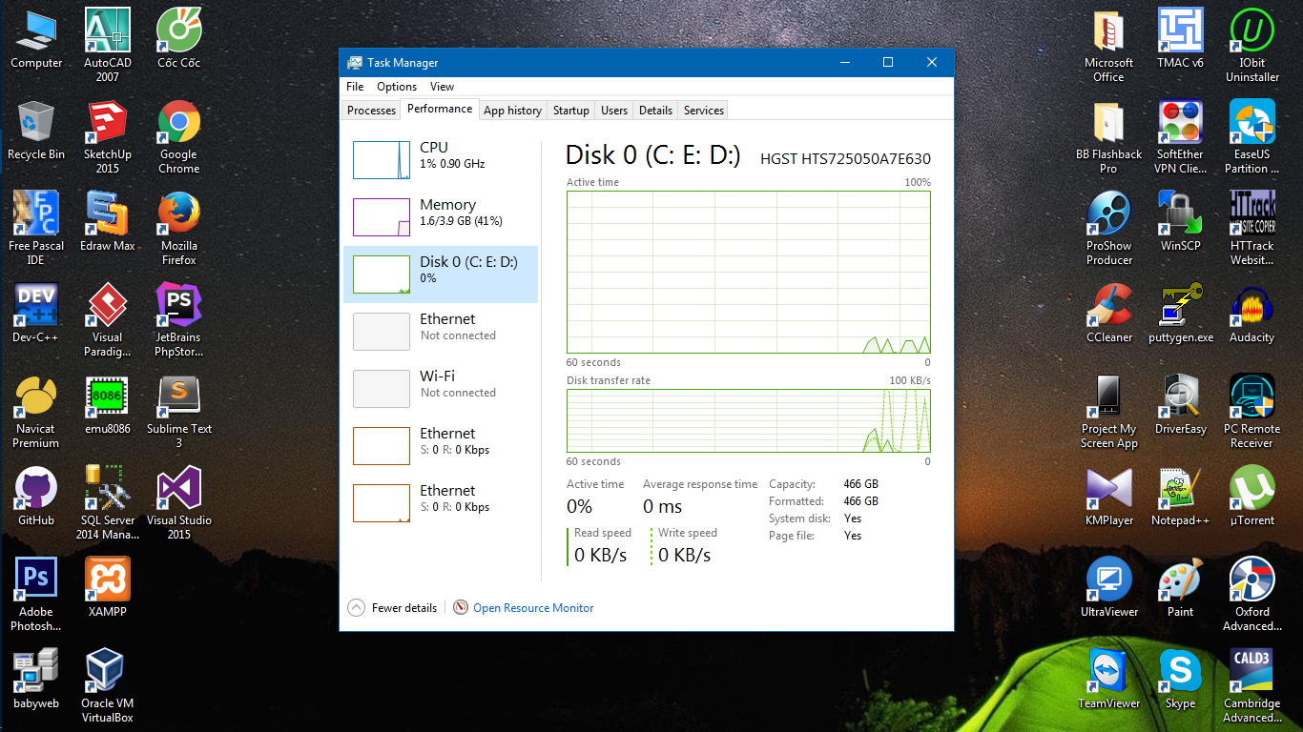Select the Cốc Cốc browser shortcut

tap(179, 37)
